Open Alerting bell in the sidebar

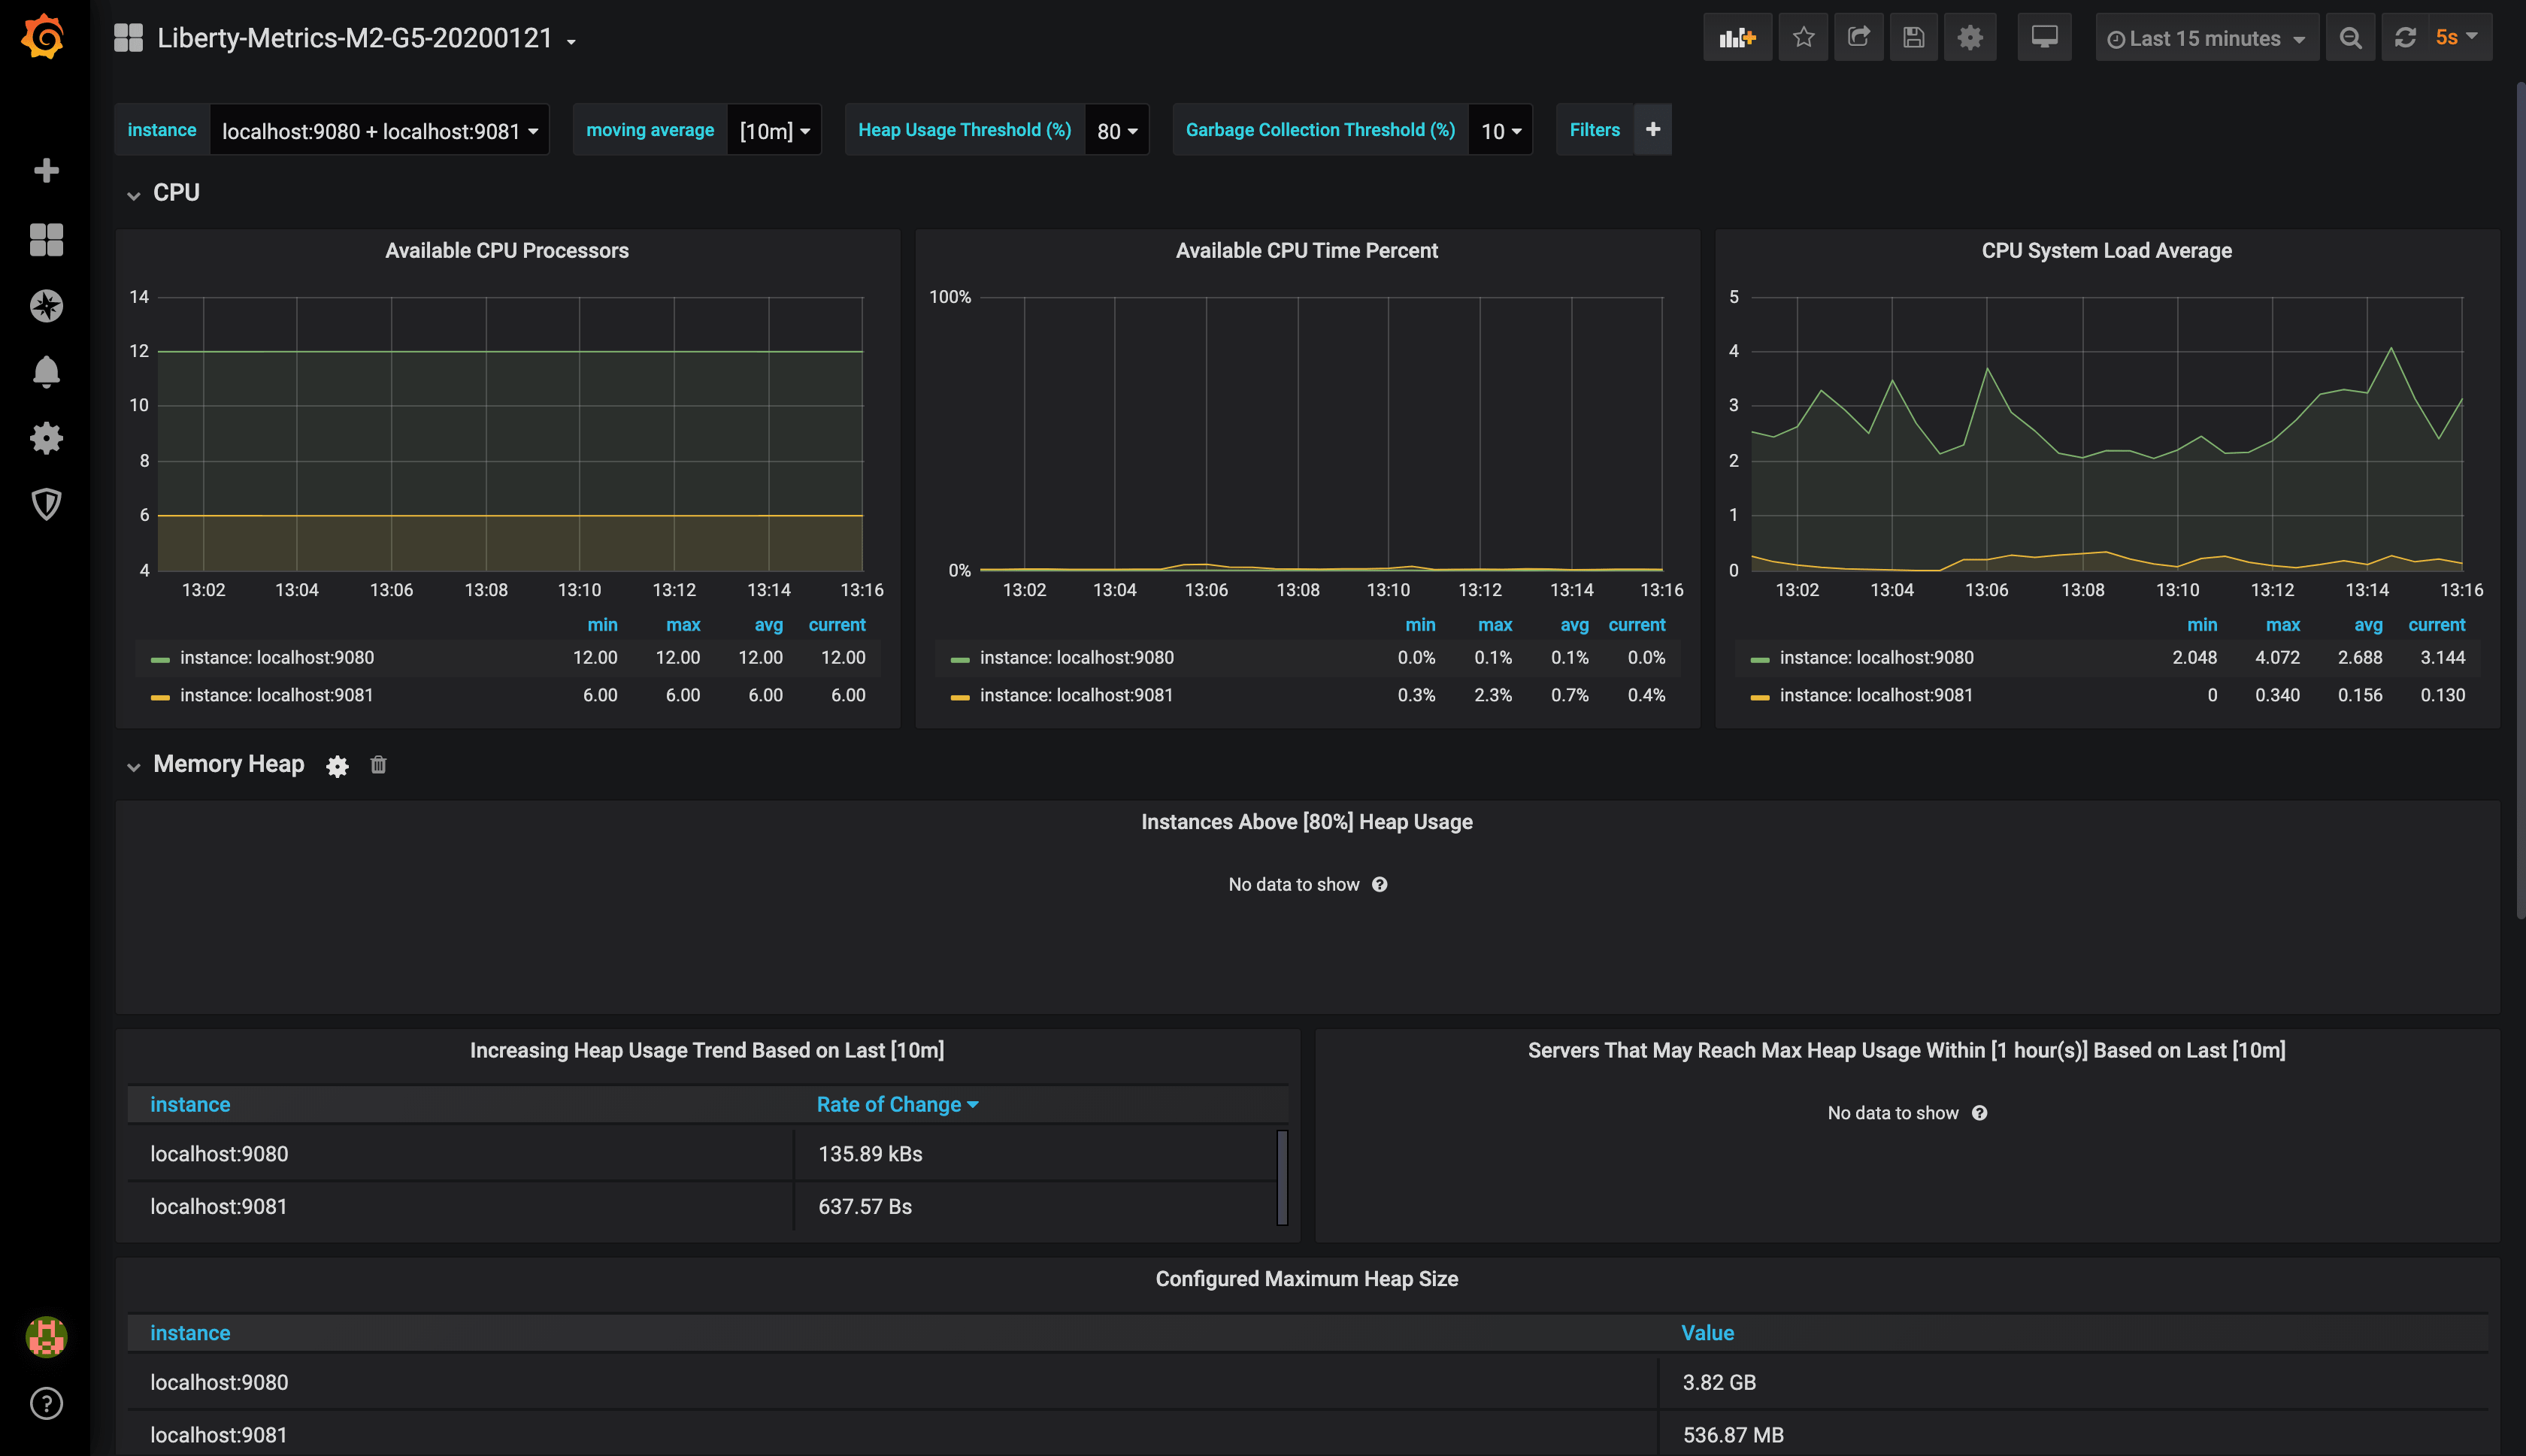coord(46,372)
